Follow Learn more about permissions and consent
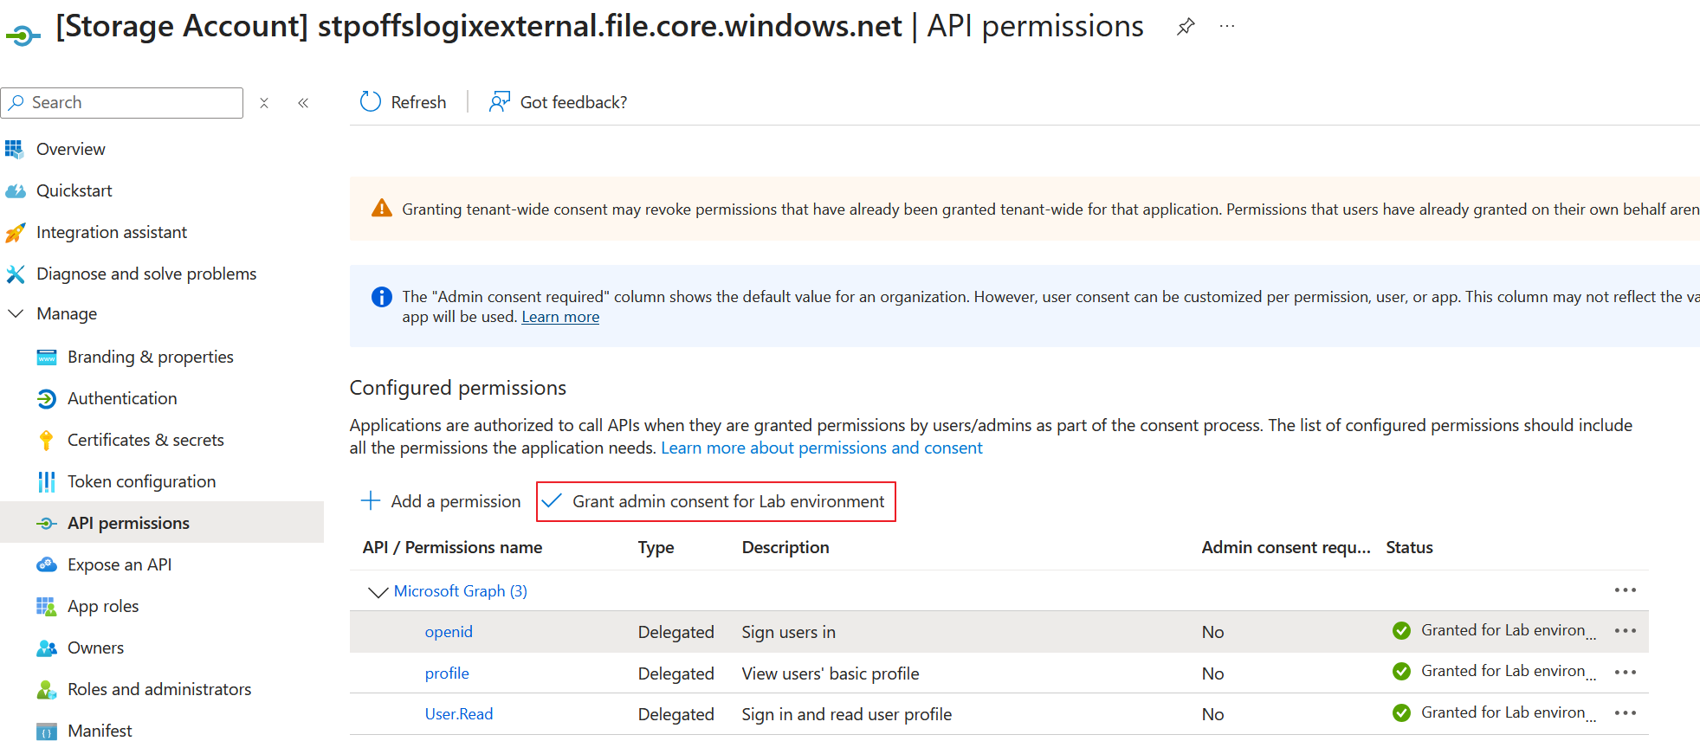Viewport: 1700px width, 754px height. (821, 448)
